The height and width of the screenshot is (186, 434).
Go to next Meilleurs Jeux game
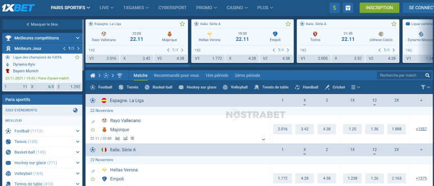coord(78,49)
